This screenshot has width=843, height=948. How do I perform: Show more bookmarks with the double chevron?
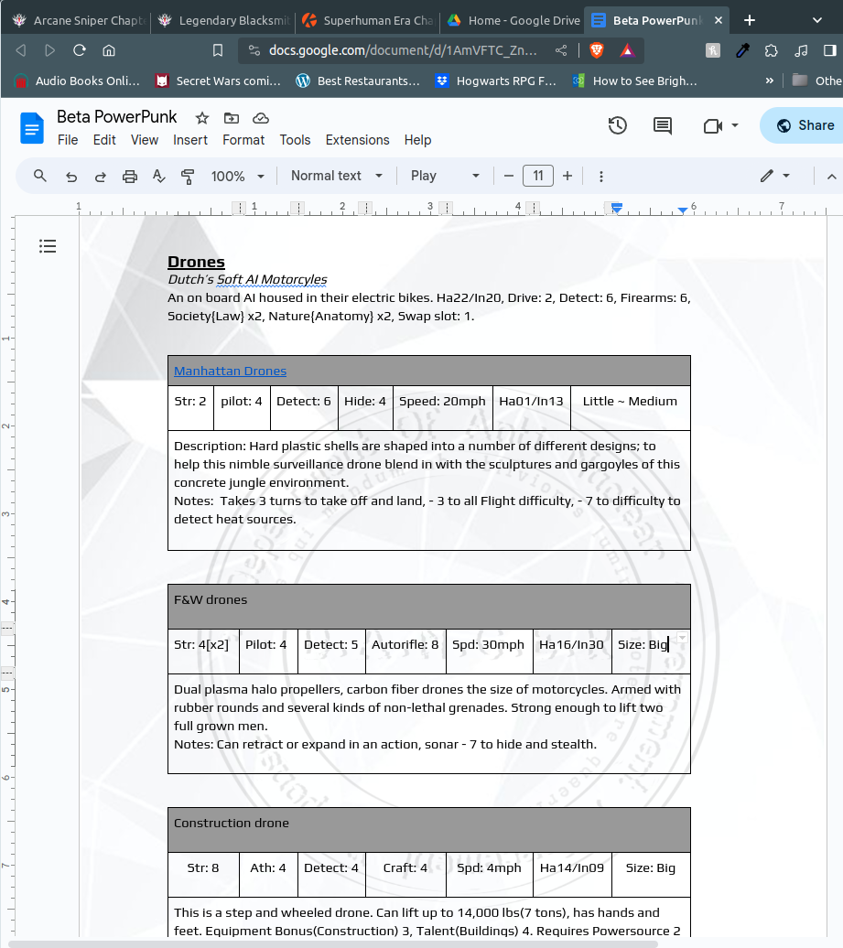pyautogui.click(x=769, y=81)
